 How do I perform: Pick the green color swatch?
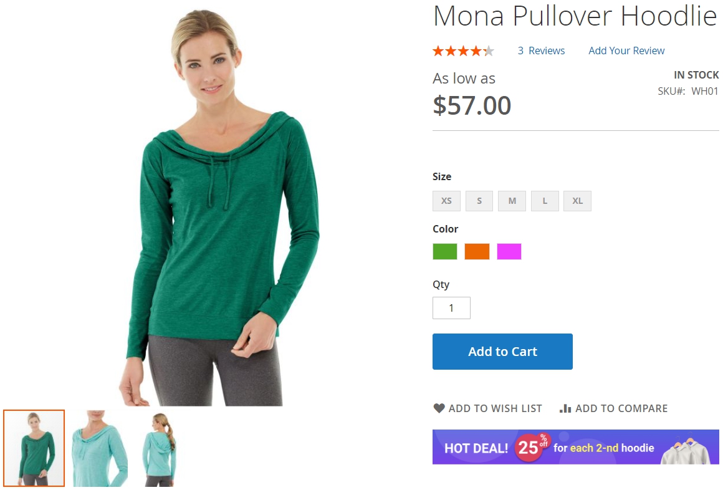click(x=445, y=251)
